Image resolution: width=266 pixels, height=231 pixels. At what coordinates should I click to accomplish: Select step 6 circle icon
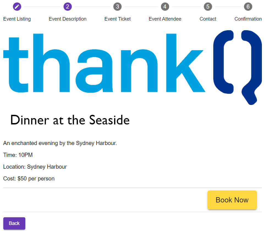coord(248,7)
